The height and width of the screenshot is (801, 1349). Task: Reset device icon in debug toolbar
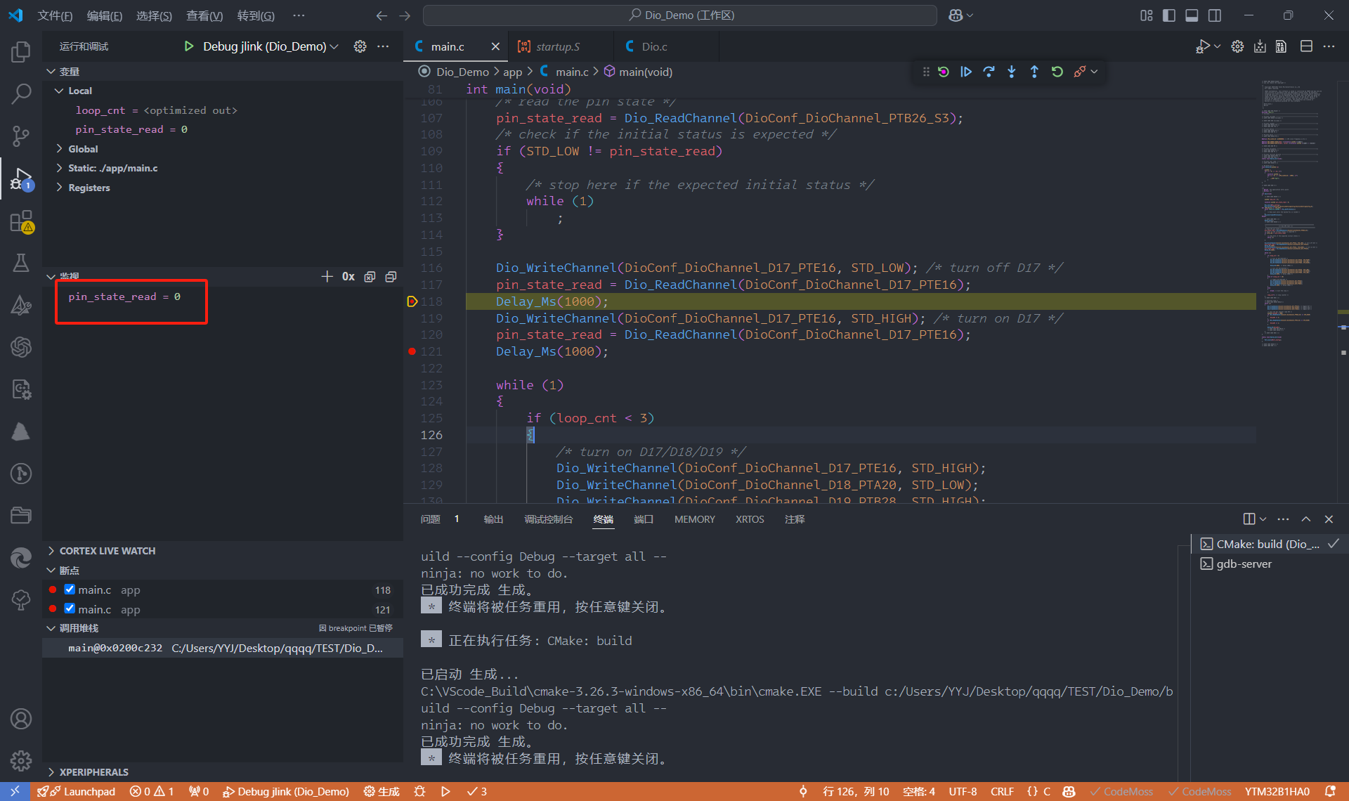coord(944,72)
